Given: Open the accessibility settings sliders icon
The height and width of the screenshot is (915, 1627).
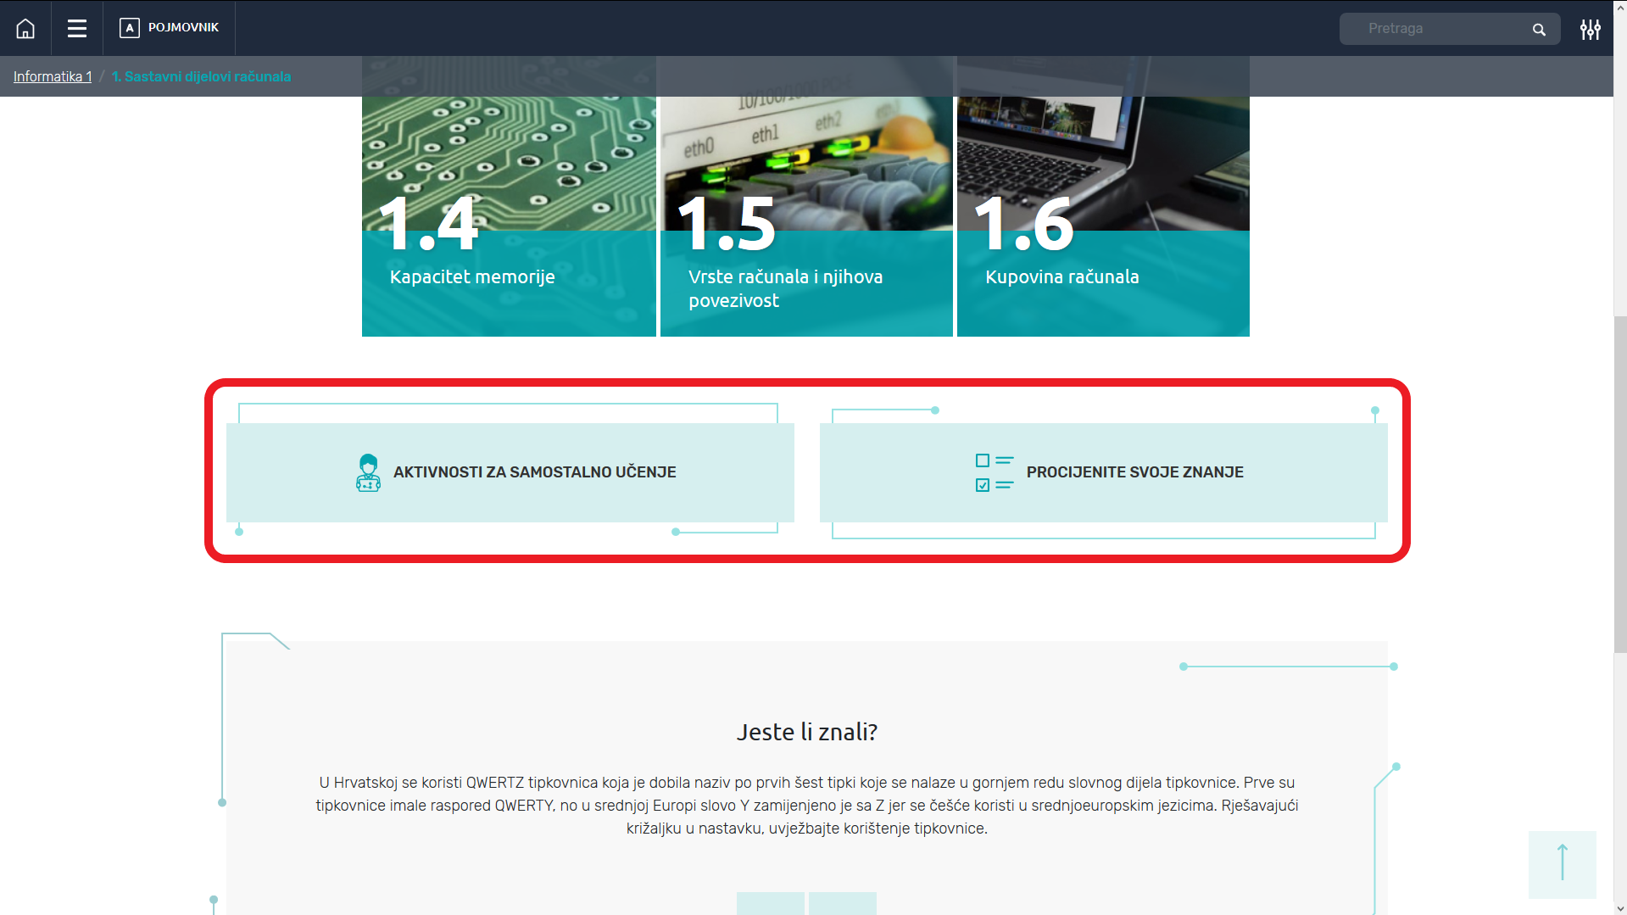Looking at the screenshot, I should pyautogui.click(x=1590, y=30).
